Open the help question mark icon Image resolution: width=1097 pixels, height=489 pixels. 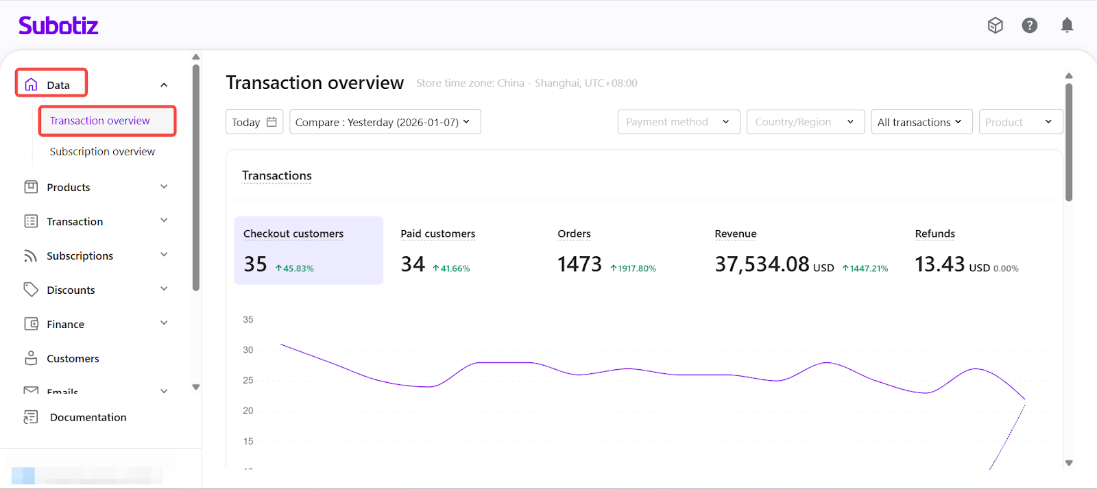[1029, 25]
